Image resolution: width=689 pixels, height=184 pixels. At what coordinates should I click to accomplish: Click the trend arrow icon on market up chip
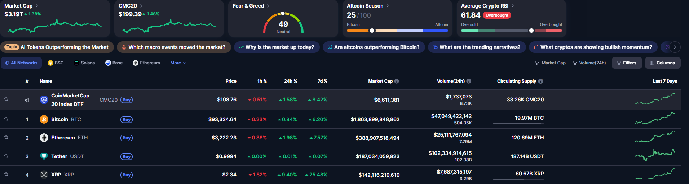pos(241,47)
